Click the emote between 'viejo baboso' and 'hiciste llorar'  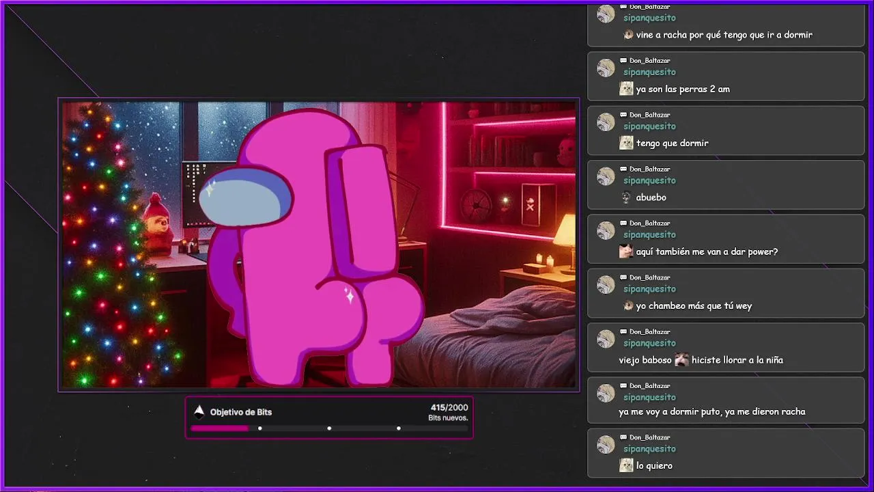pos(681,359)
